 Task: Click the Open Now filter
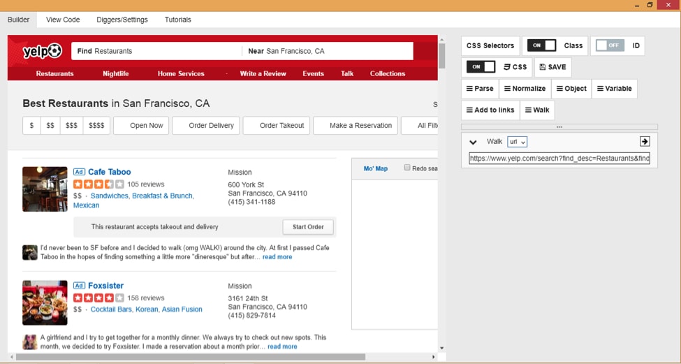141,126
